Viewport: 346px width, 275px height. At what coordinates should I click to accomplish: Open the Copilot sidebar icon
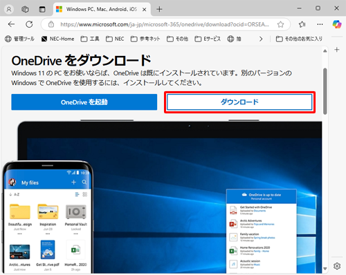tap(337, 24)
